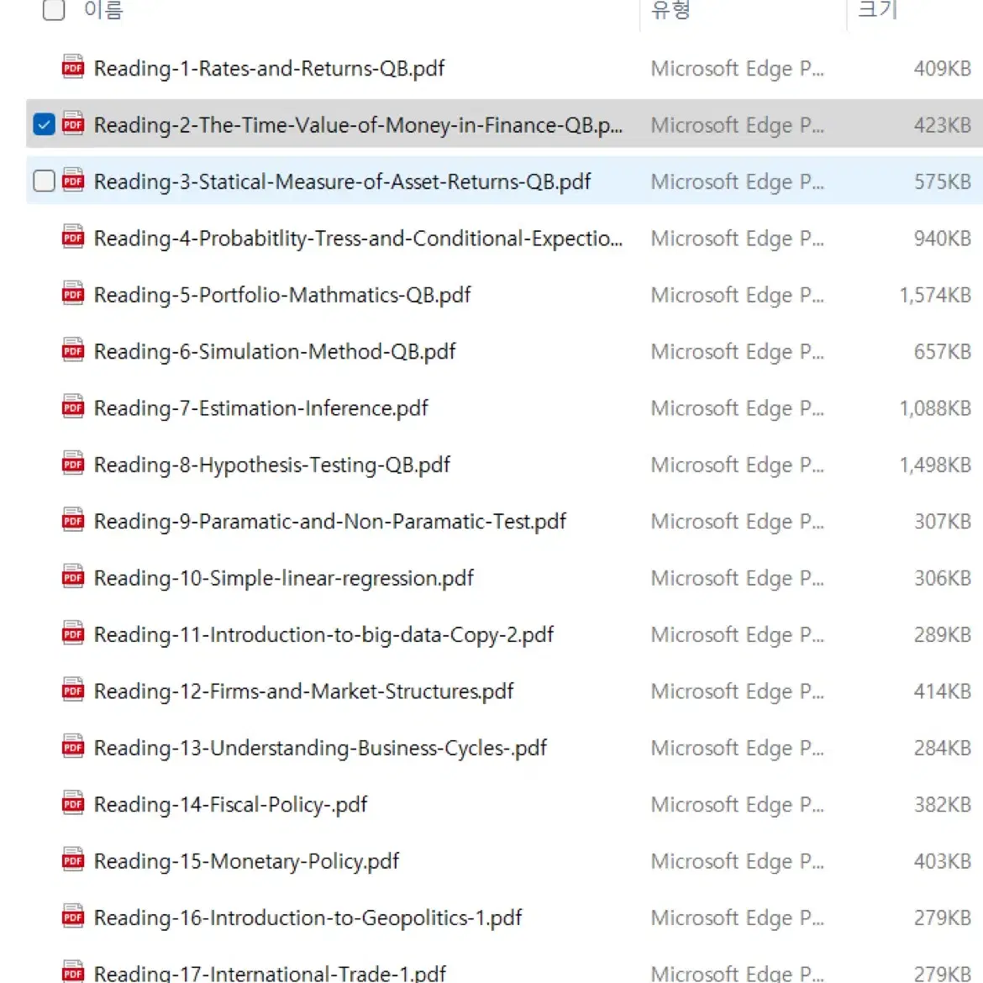Click PDF icon of Reading-6-Simulation-Method-QB.pdf
This screenshot has height=983, width=983.
click(x=73, y=350)
